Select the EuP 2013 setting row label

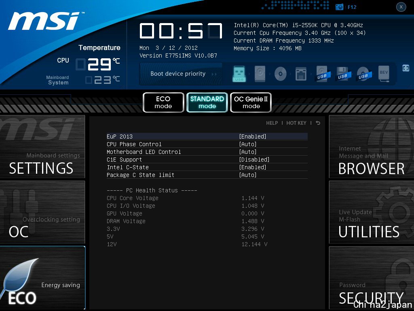pos(120,136)
